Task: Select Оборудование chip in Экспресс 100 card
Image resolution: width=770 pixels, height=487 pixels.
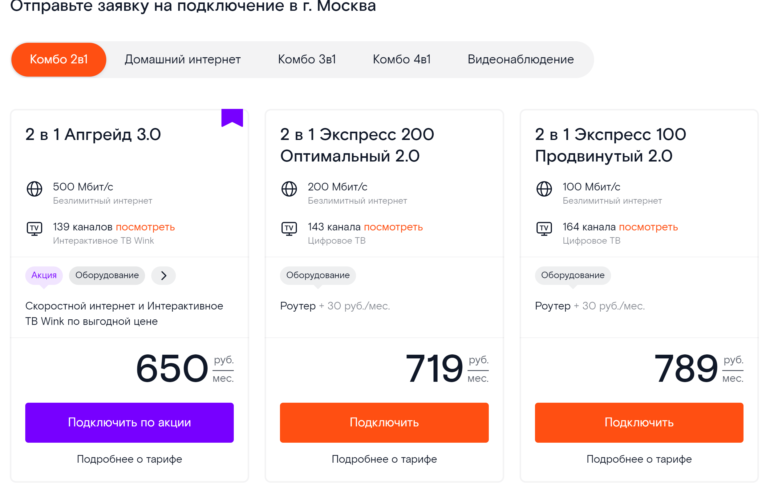Action: pyautogui.click(x=573, y=275)
